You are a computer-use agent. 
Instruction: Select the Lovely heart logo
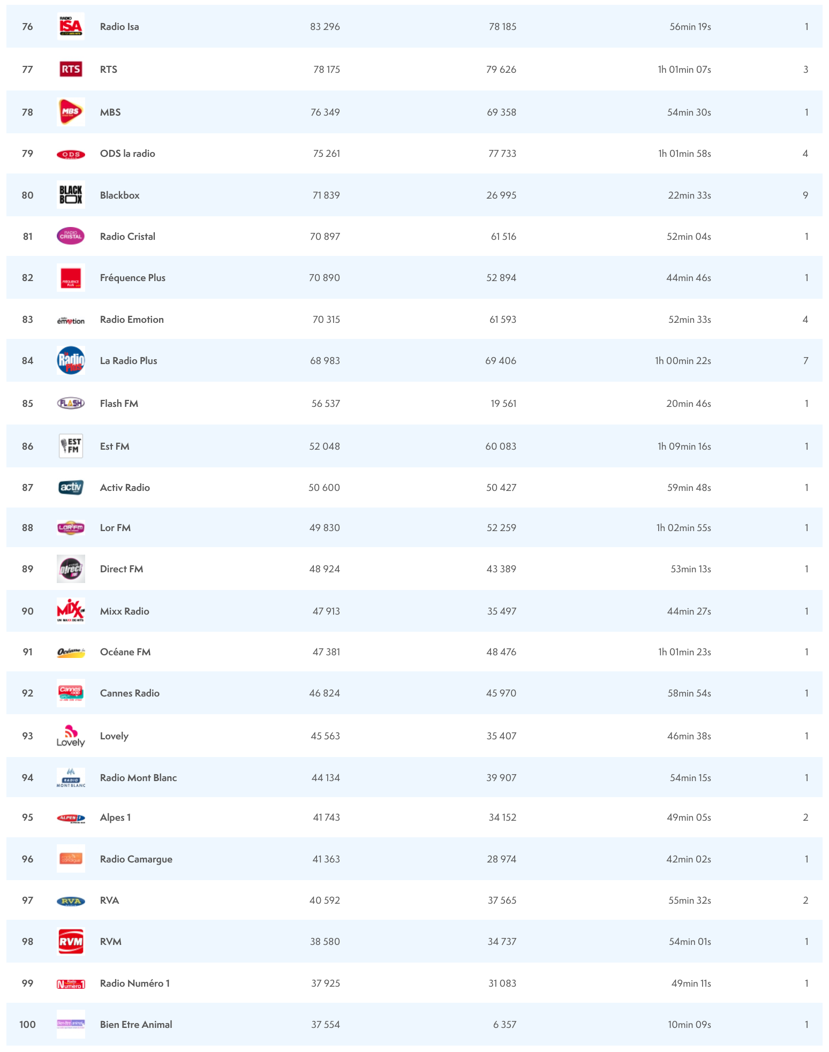click(x=71, y=736)
